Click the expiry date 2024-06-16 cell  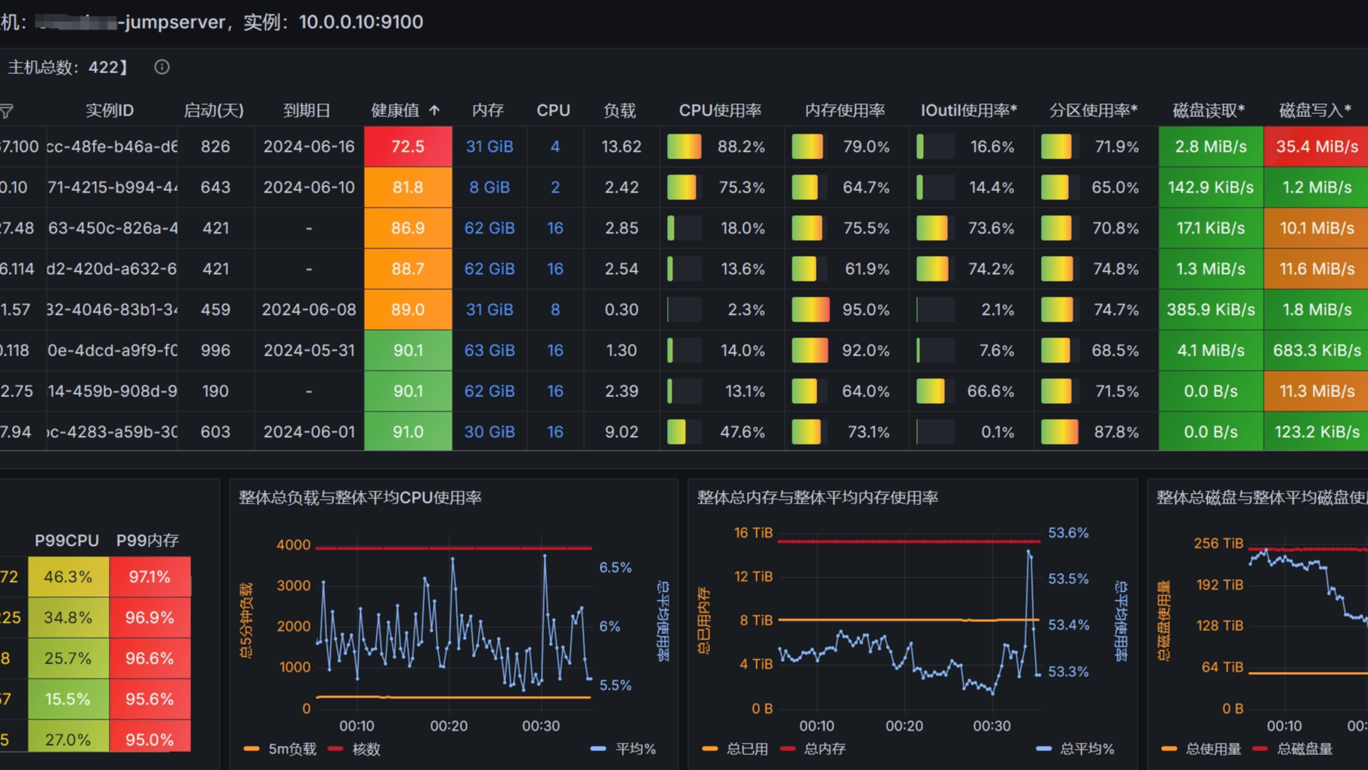pyautogui.click(x=309, y=146)
